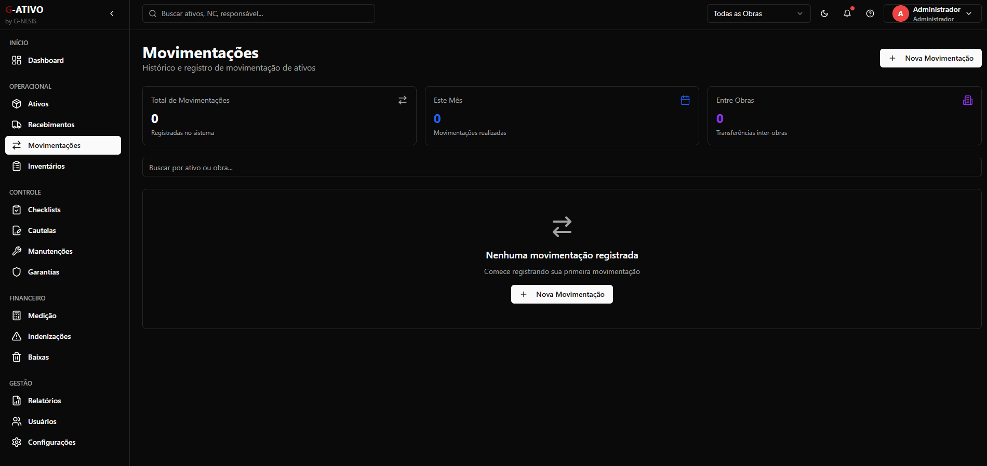Open Configurações from the sidebar
The height and width of the screenshot is (466, 987).
pyautogui.click(x=51, y=442)
